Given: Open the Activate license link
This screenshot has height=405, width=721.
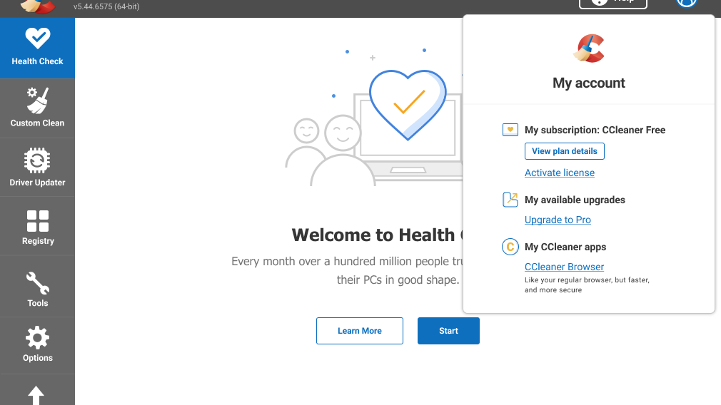Looking at the screenshot, I should click(560, 173).
